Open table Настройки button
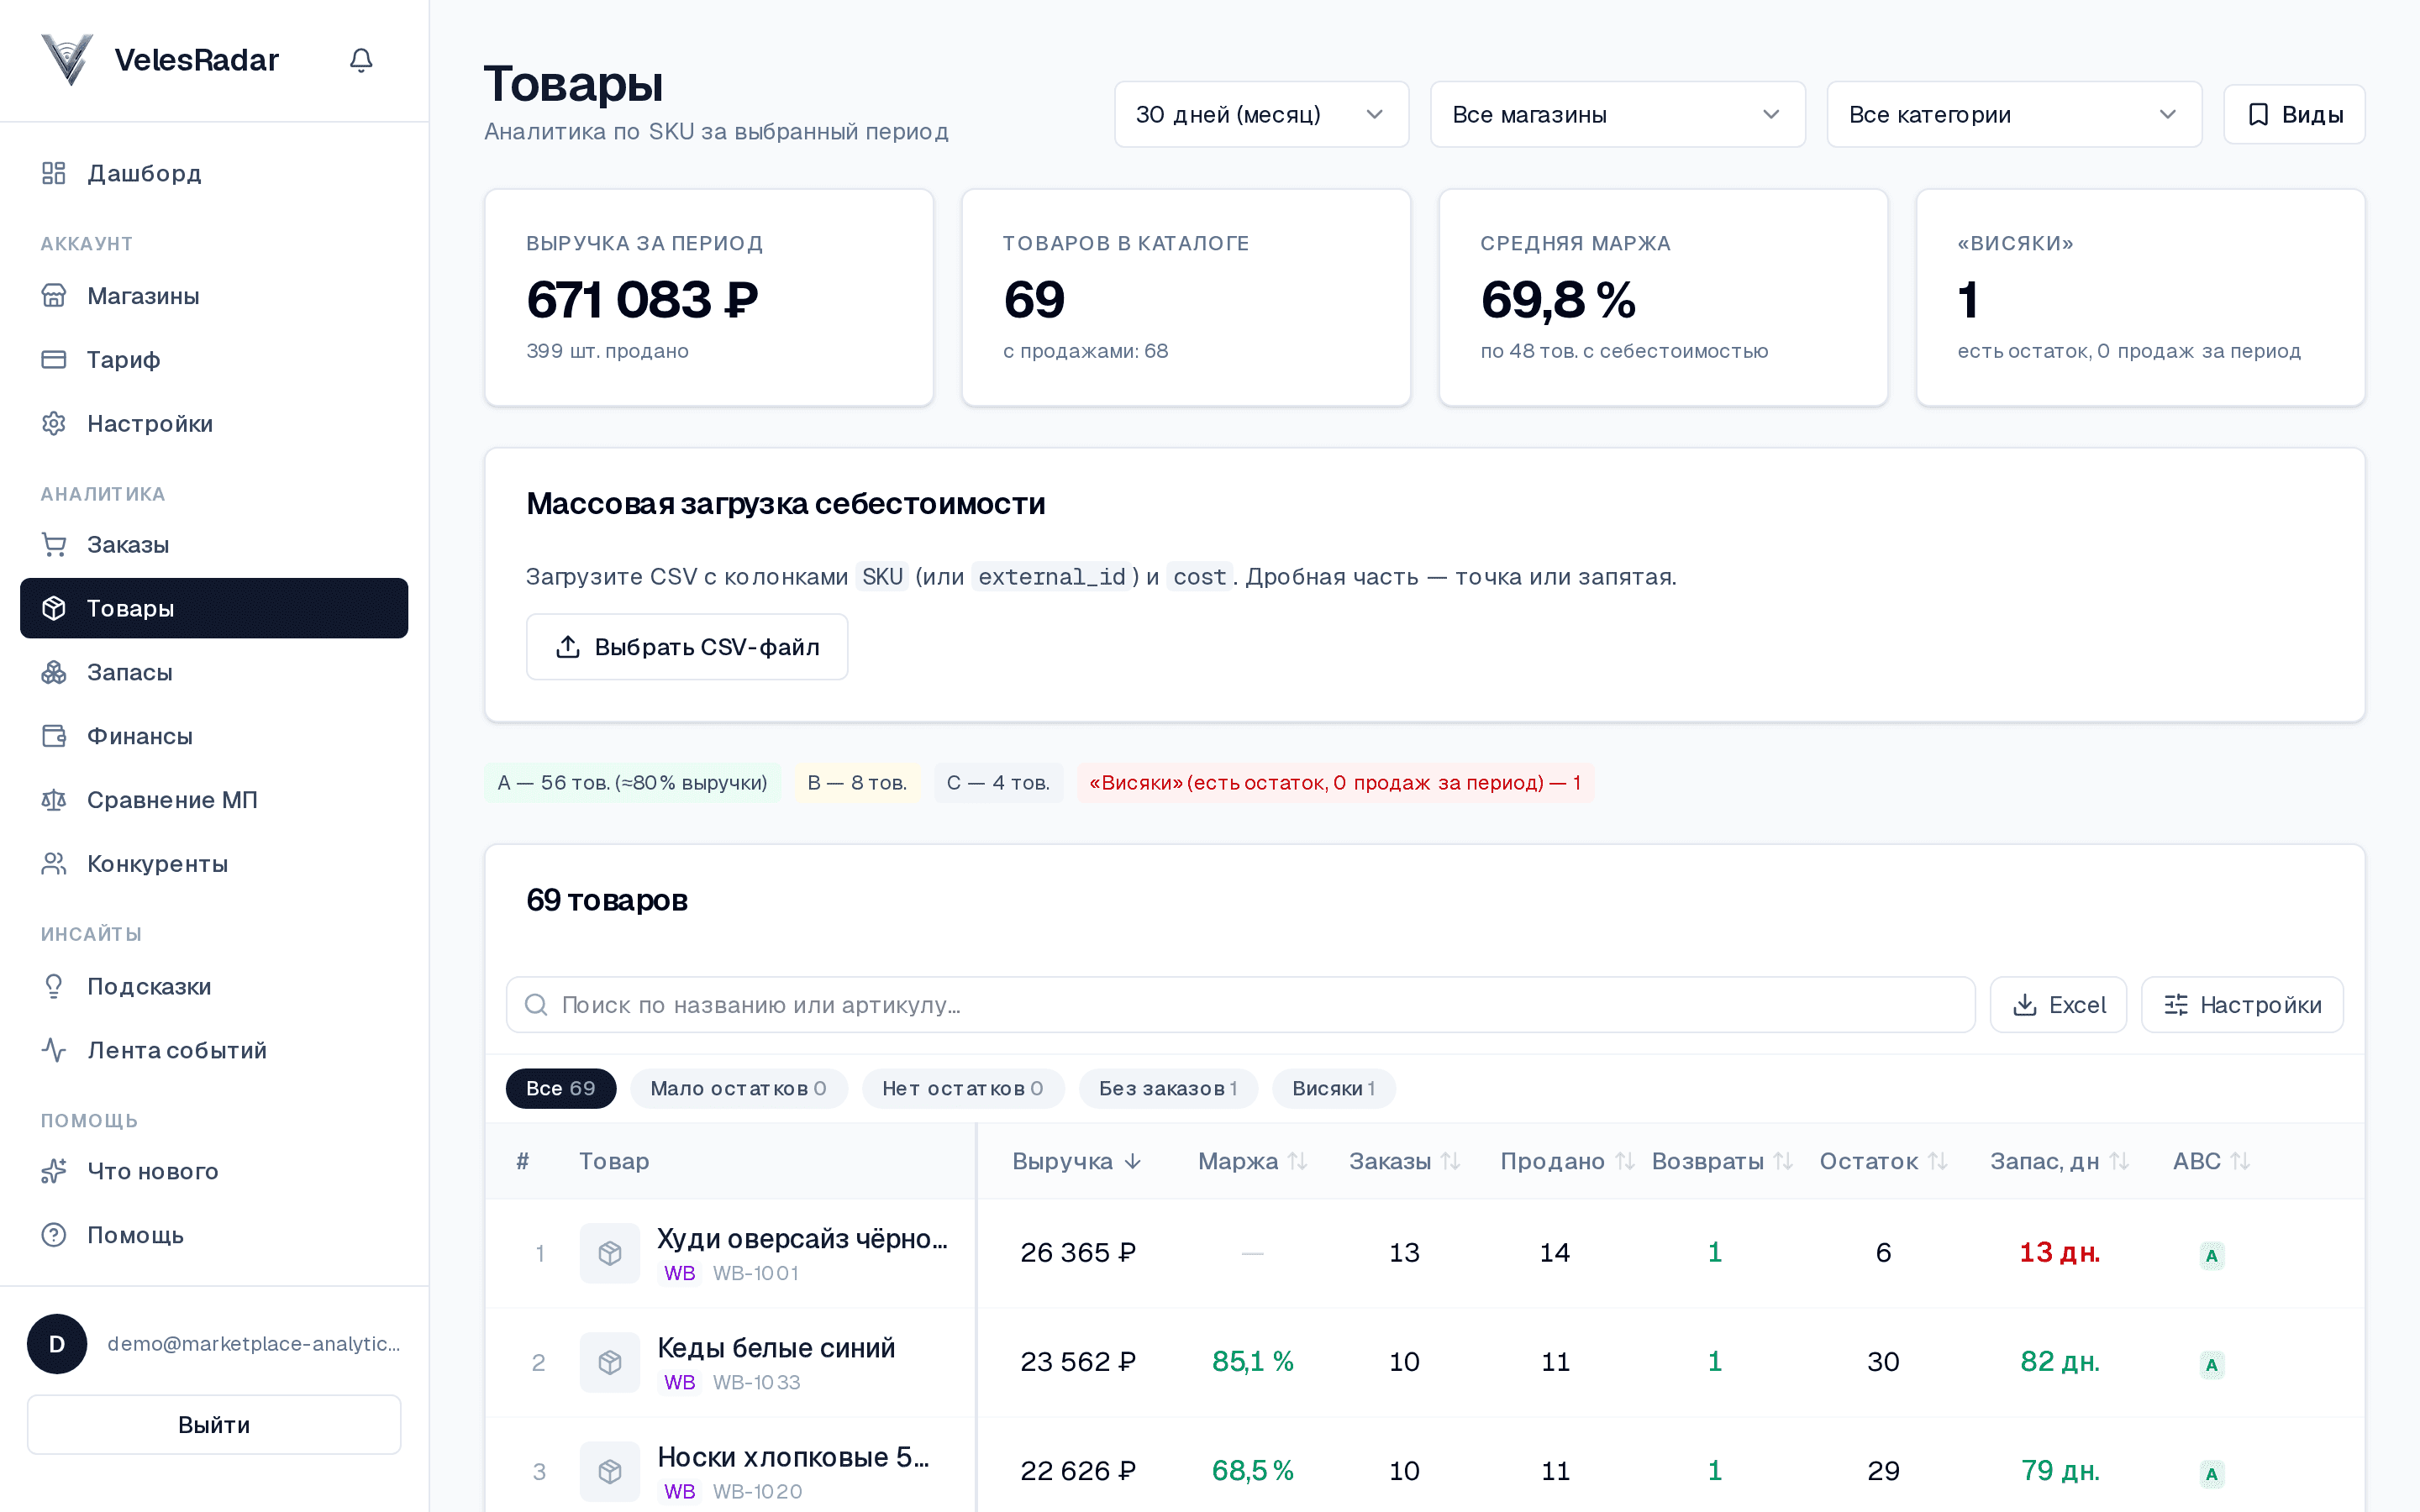Image resolution: width=2420 pixels, height=1512 pixels. coord(2242,1005)
